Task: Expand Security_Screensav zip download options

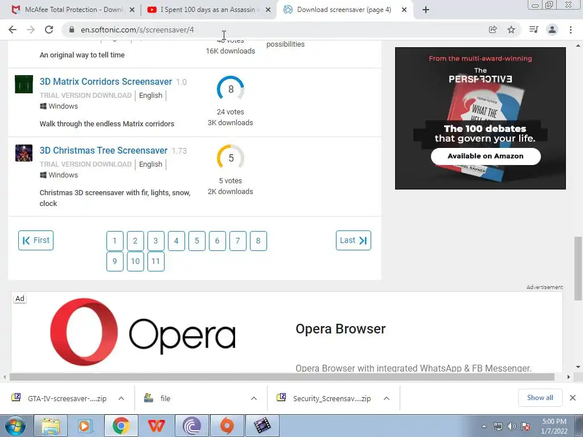Action: point(387,398)
